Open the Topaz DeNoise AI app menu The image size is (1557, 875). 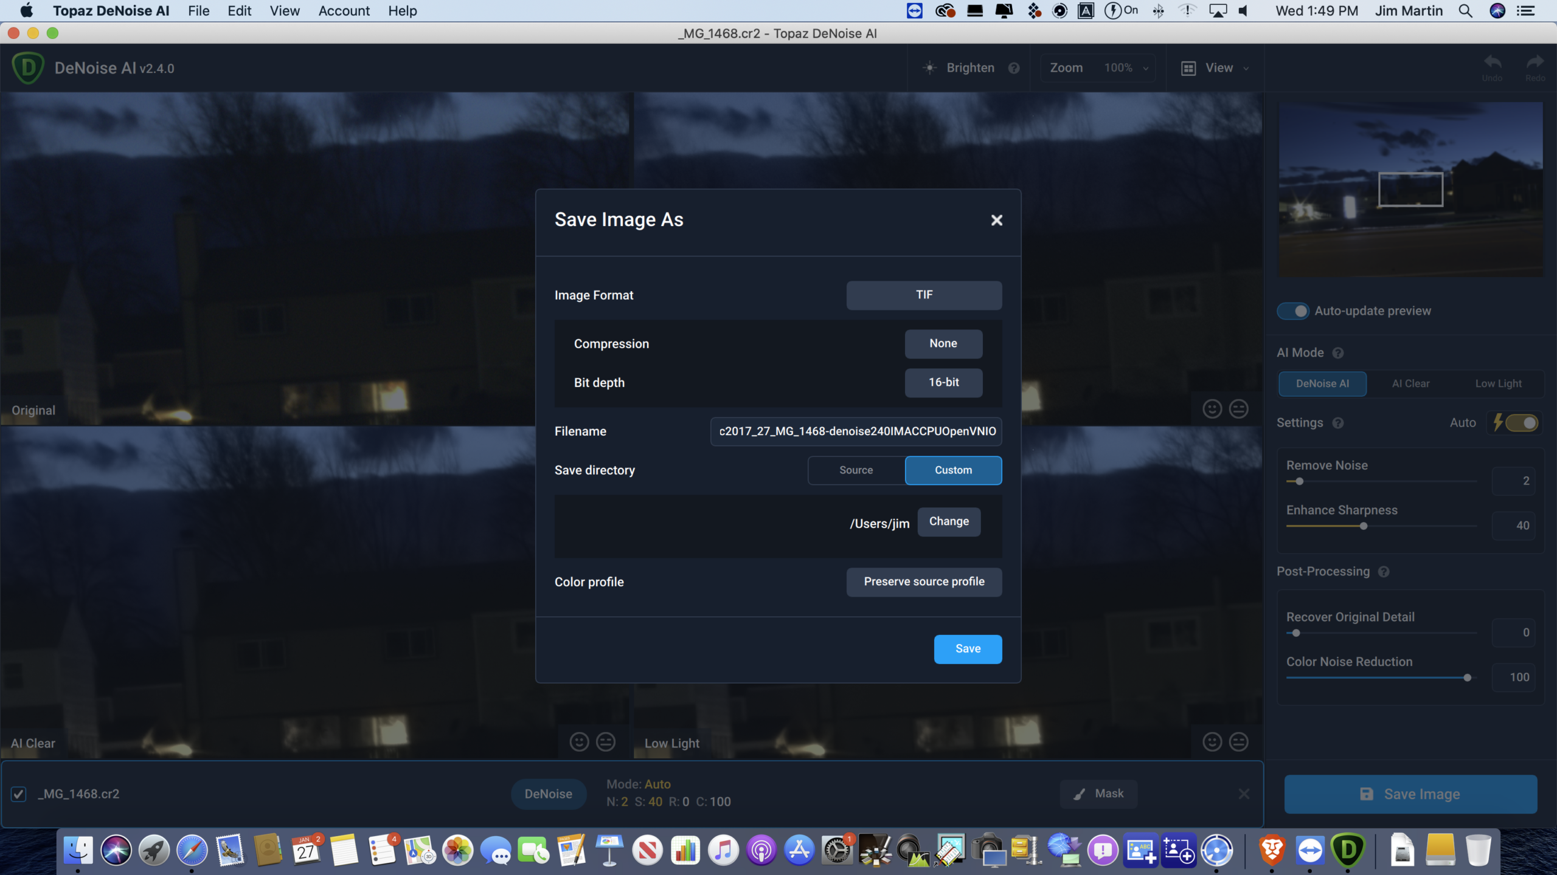pos(111,11)
